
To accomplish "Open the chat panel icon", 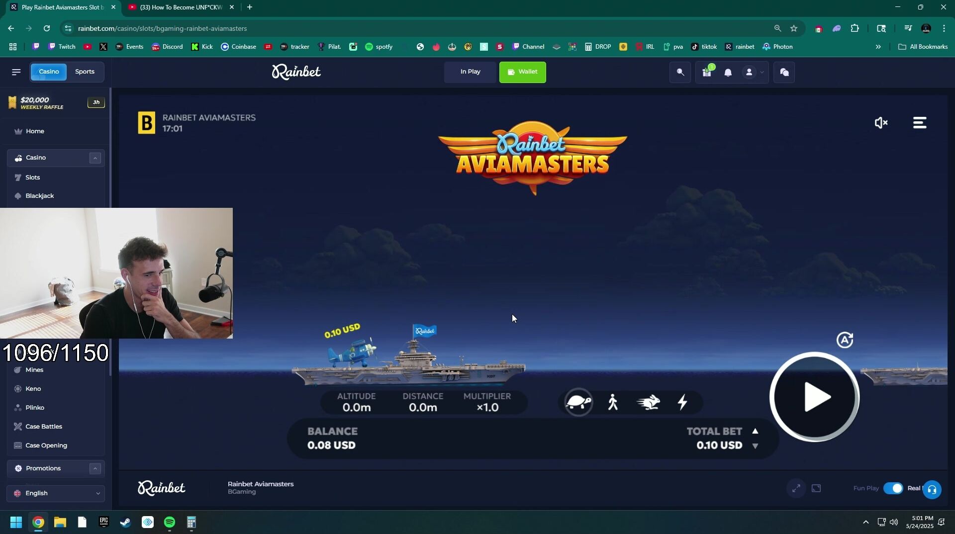I will pos(784,73).
